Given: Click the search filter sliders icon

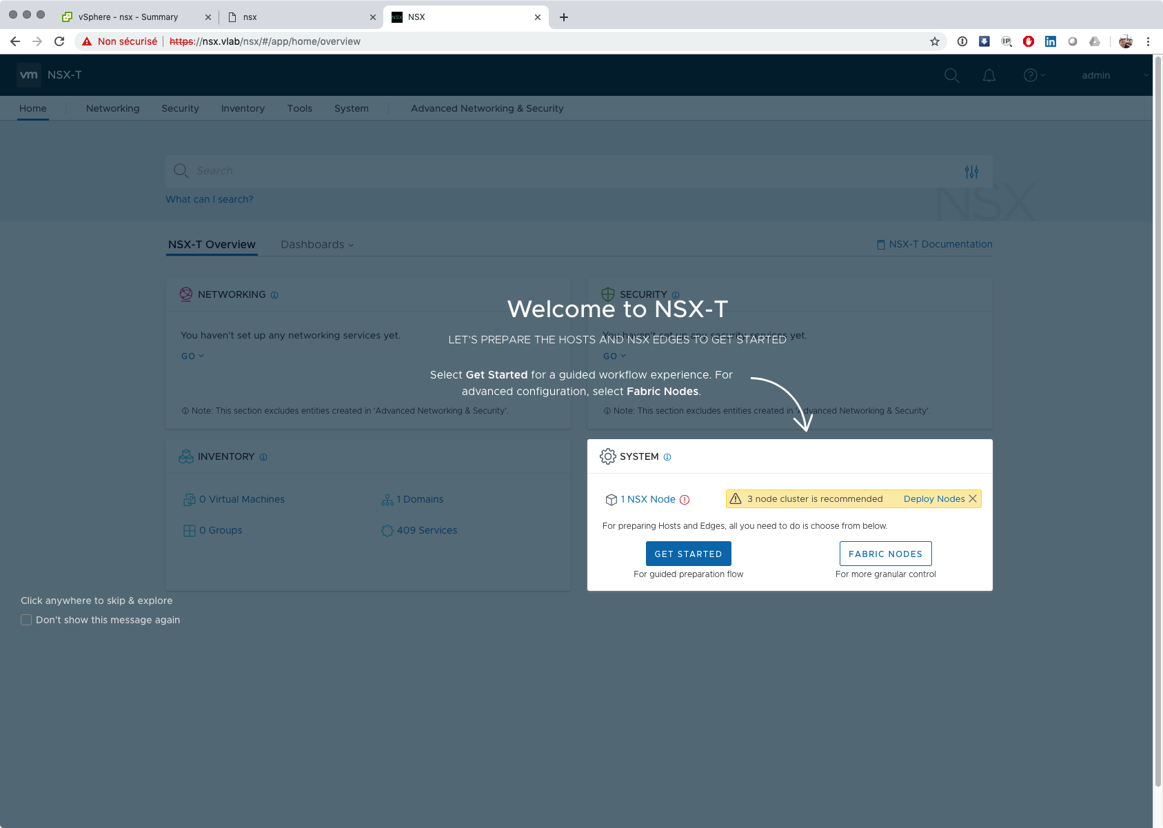Looking at the screenshot, I should click(971, 172).
